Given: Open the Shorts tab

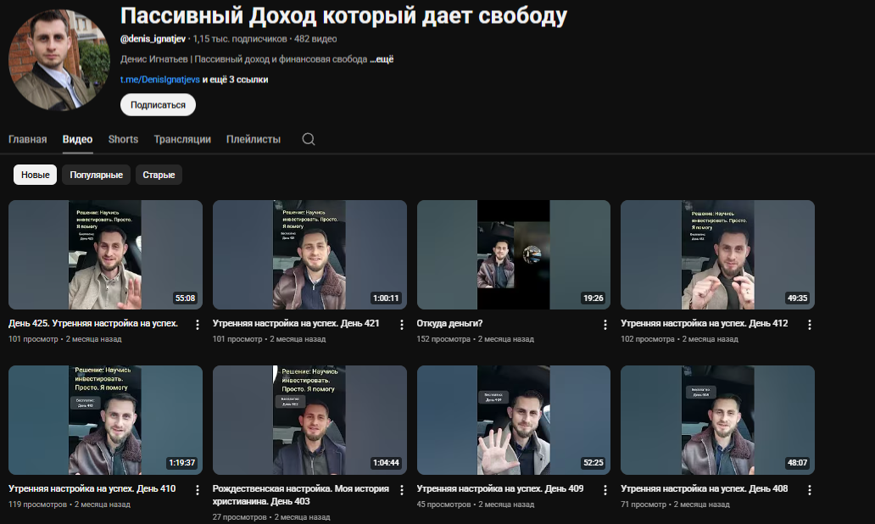Looking at the screenshot, I should coord(123,140).
